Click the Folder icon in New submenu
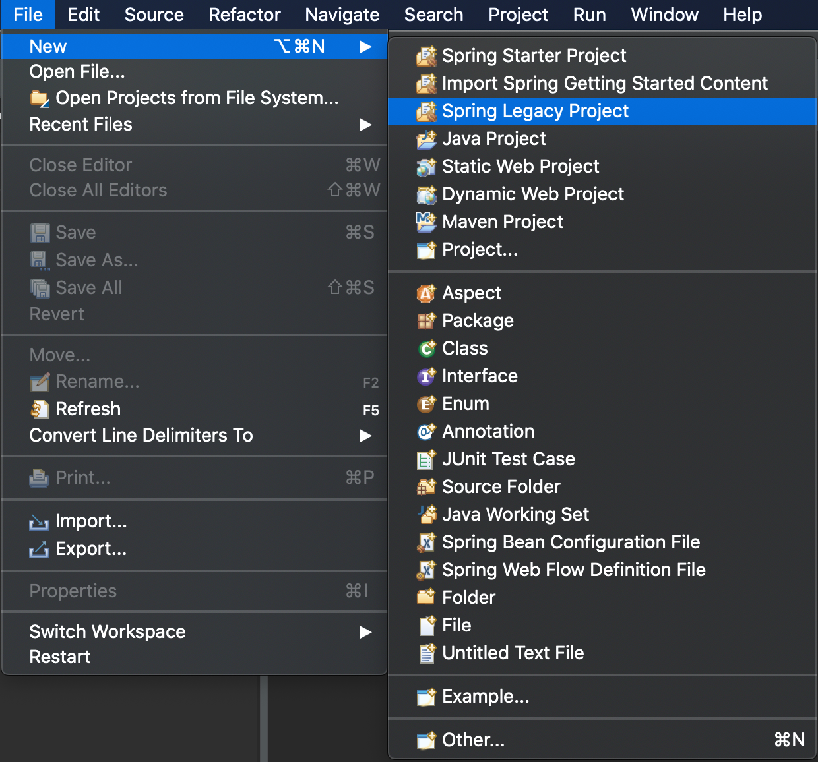Viewport: 818px width, 762px height. 426,598
